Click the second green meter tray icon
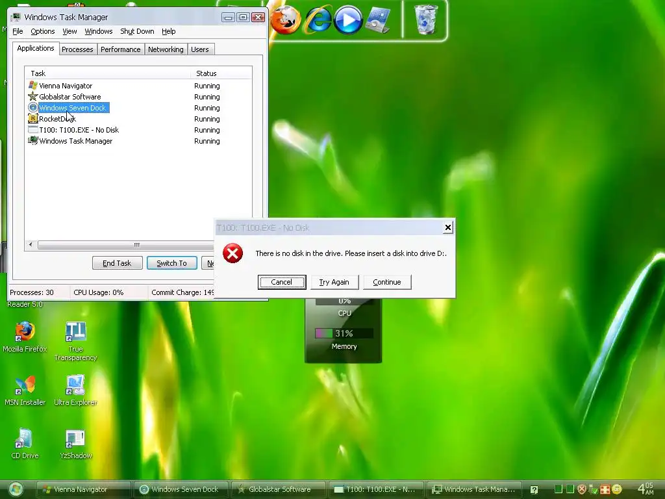 (x=570, y=489)
